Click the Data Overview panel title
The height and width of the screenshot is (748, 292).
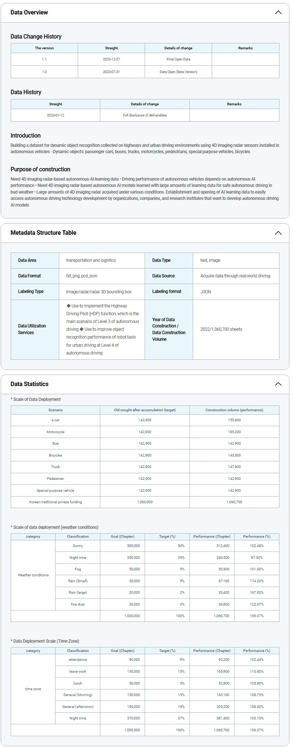(x=29, y=12)
